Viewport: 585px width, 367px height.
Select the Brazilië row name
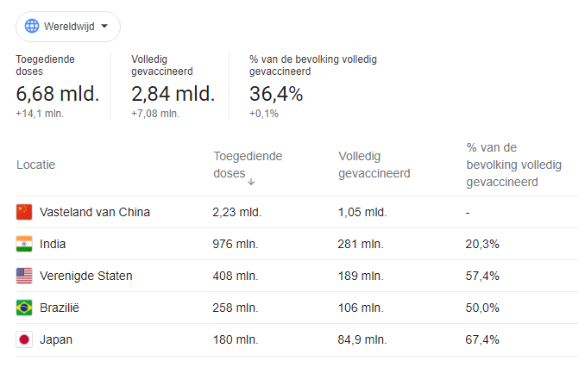click(x=60, y=308)
